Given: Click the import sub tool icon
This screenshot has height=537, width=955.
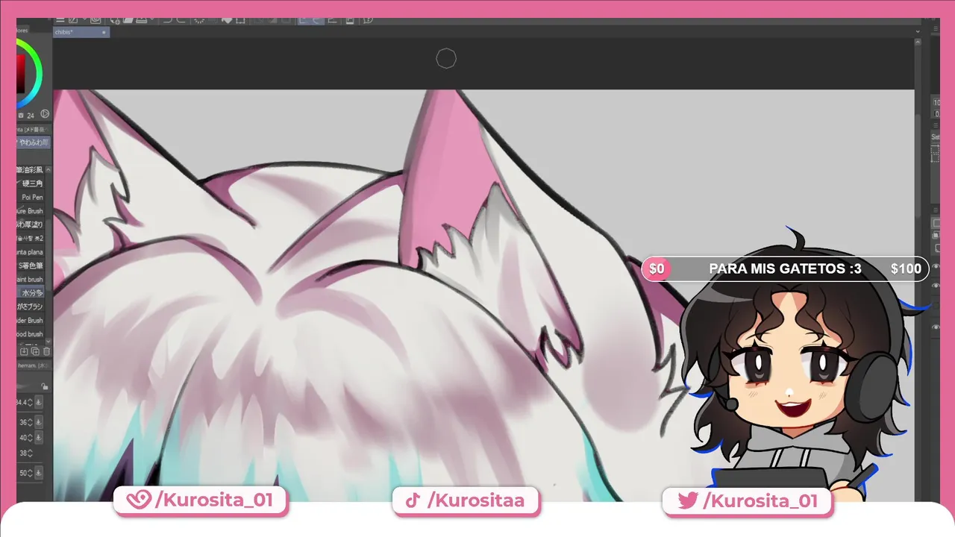Looking at the screenshot, I should coord(24,351).
